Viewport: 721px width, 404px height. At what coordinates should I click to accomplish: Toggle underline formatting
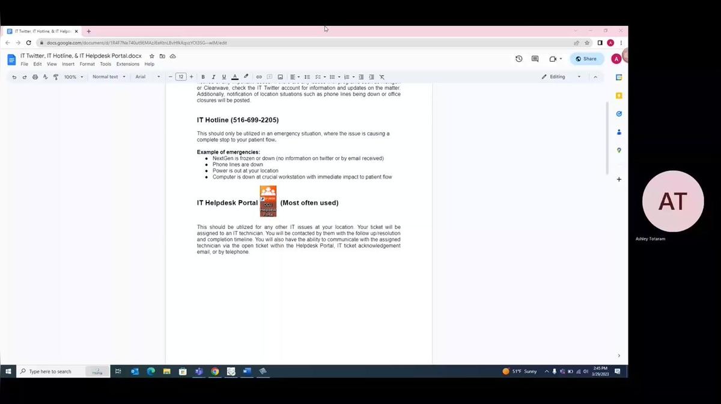point(224,77)
